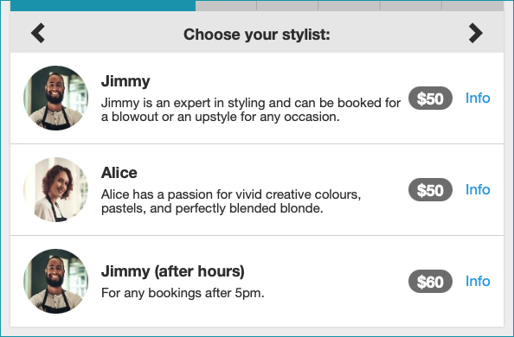514x337 pixels.
Task: Choose the Alice stylist name heading
Action: tap(119, 173)
